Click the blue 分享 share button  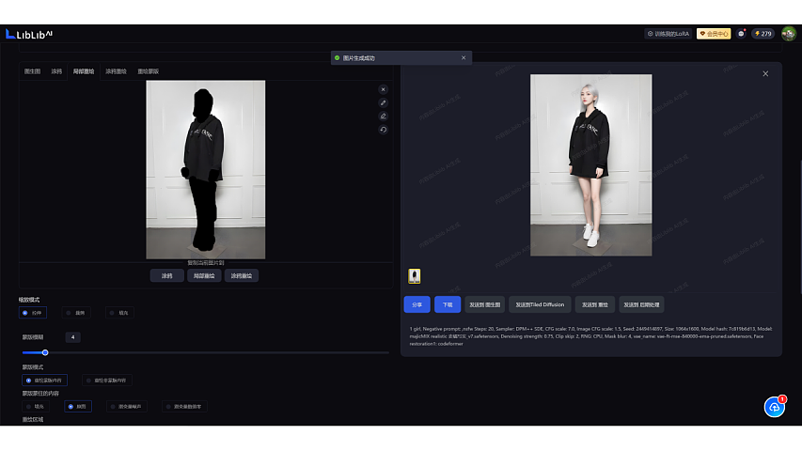[417, 304]
